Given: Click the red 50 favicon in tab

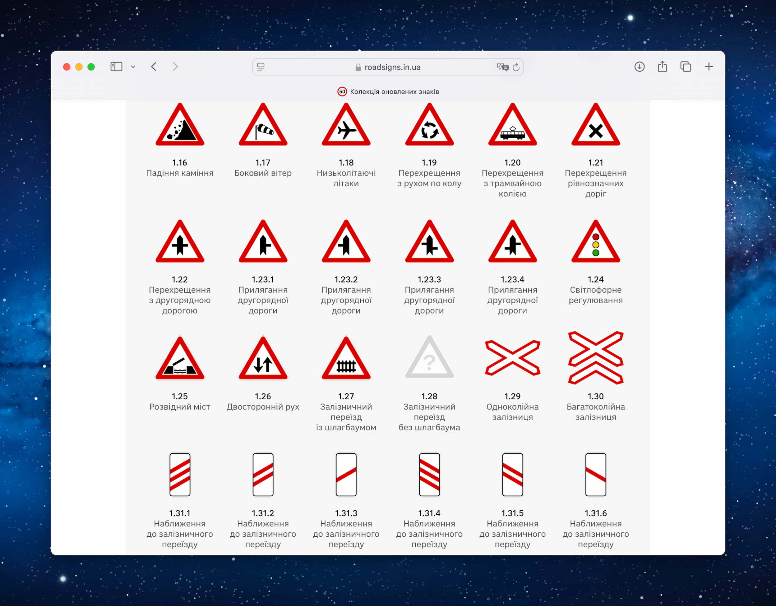Looking at the screenshot, I should pos(342,92).
